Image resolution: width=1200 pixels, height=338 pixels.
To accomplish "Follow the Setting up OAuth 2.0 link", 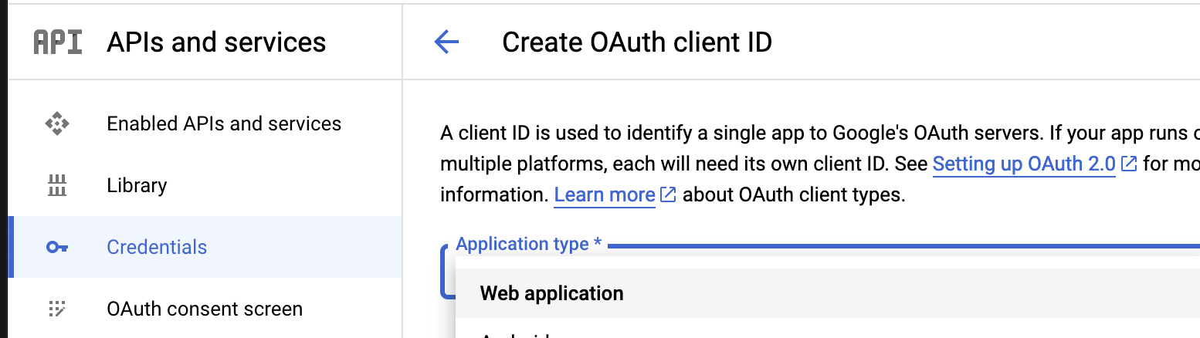I will tap(1024, 164).
